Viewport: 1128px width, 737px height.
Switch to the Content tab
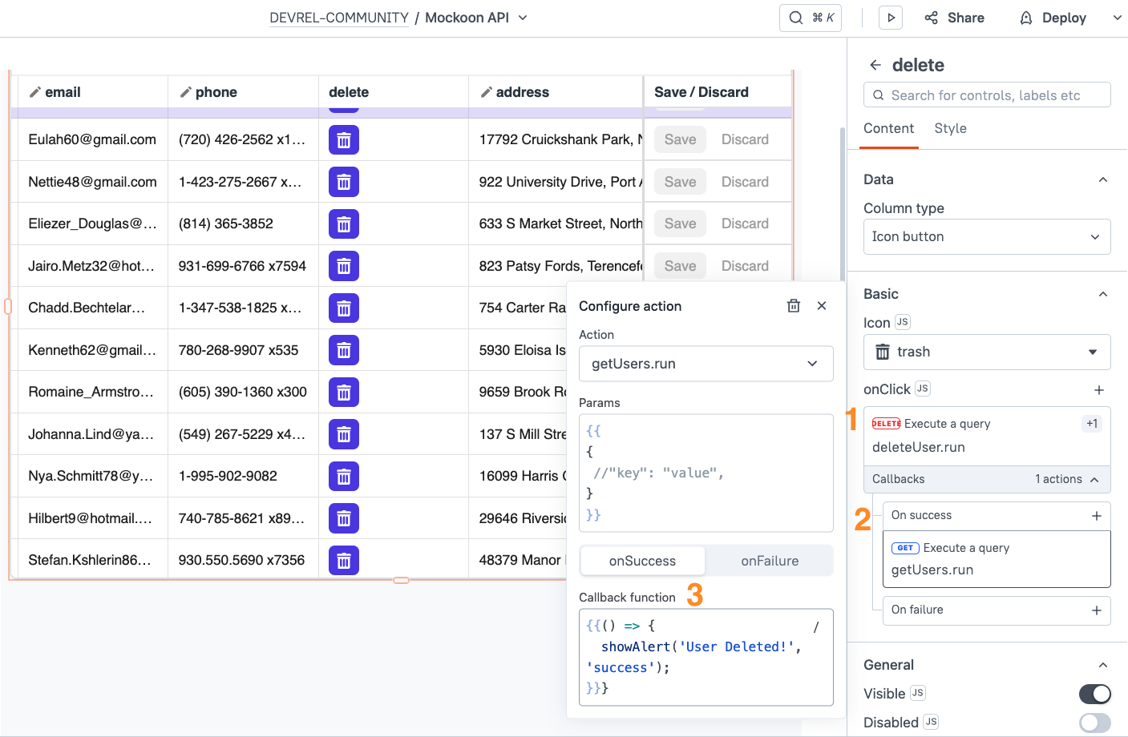[x=888, y=128]
